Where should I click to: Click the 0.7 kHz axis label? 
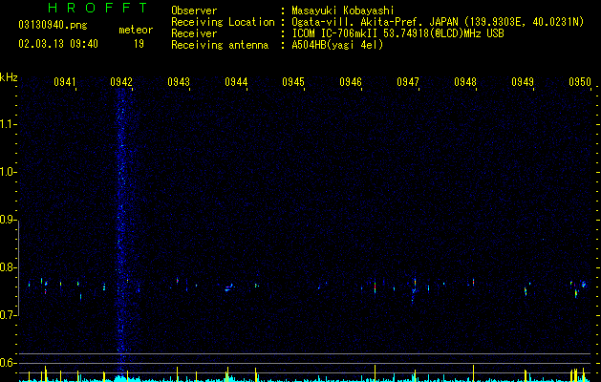point(7,315)
